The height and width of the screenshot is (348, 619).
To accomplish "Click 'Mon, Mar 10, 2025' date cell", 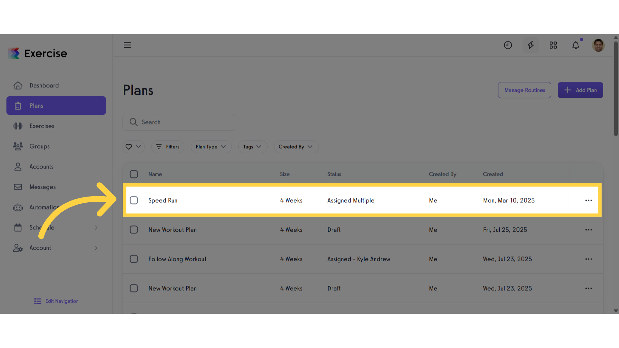I will tap(509, 200).
